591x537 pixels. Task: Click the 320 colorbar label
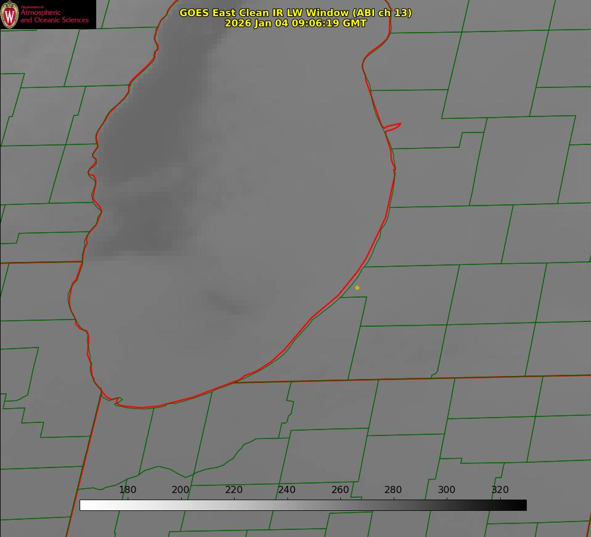point(500,489)
